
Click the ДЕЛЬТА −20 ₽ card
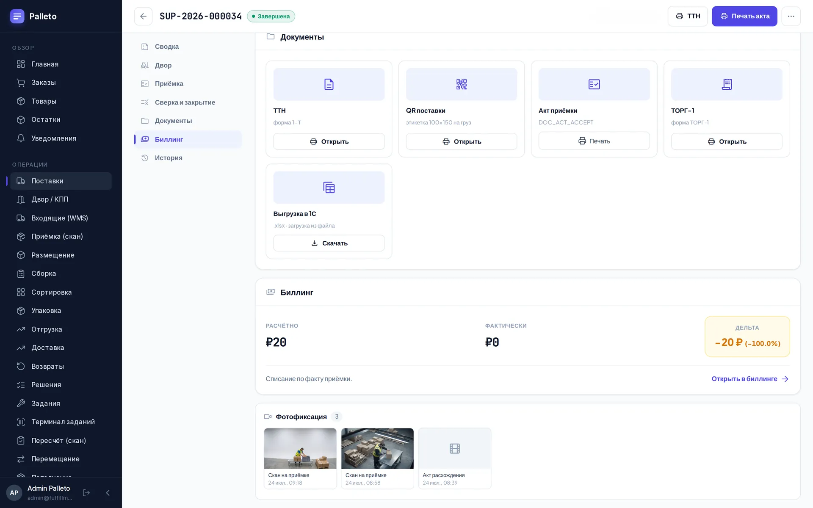[747, 337]
